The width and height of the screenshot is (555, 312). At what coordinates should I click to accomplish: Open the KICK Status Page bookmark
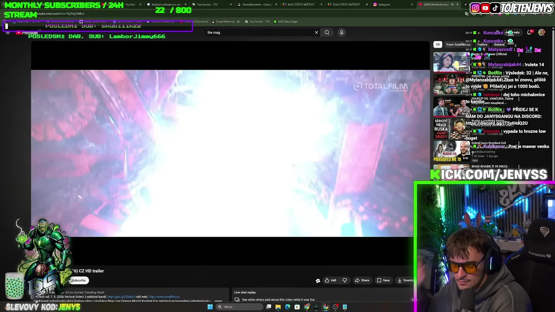pos(285,22)
